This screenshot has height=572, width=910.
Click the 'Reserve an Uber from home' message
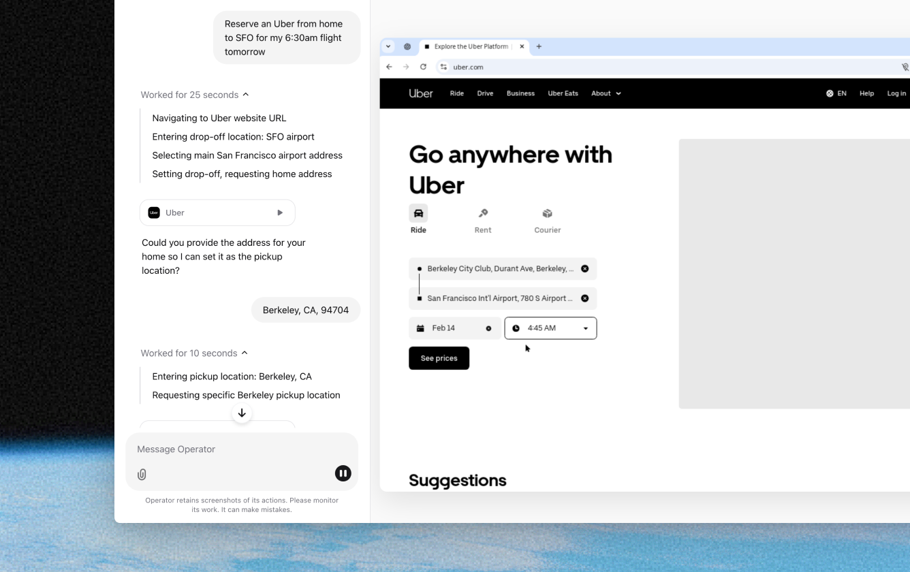click(x=287, y=37)
